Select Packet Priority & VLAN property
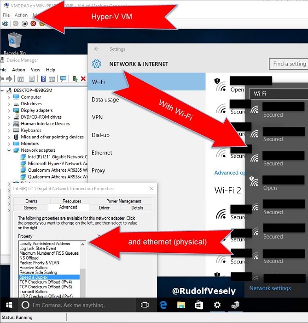The width and height of the screenshot is (308, 323). (39, 263)
